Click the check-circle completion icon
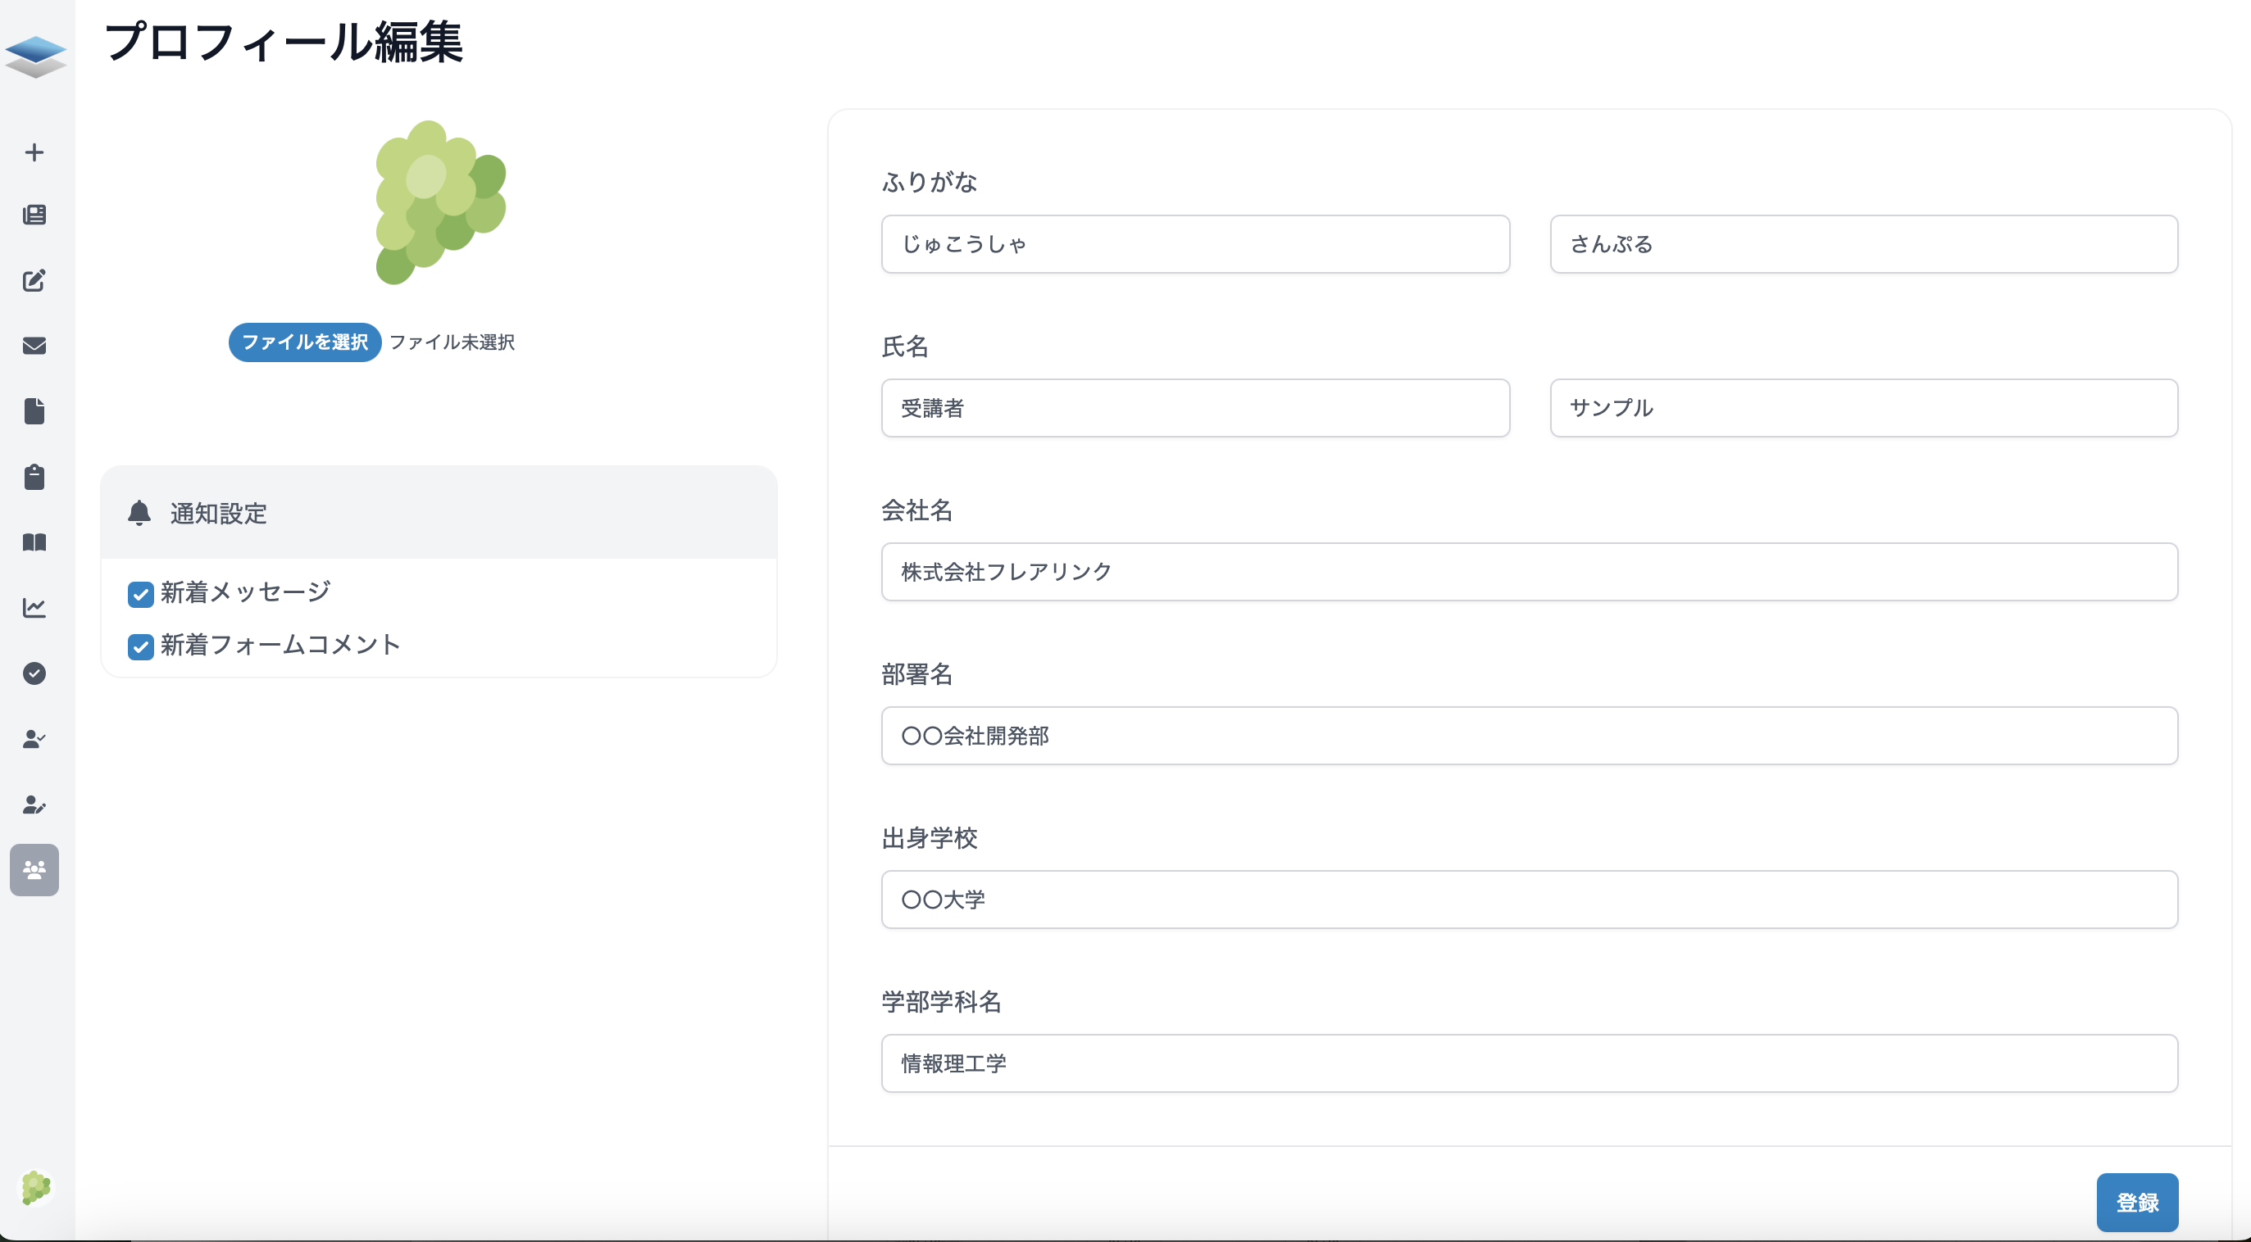2251x1242 pixels. [x=34, y=673]
